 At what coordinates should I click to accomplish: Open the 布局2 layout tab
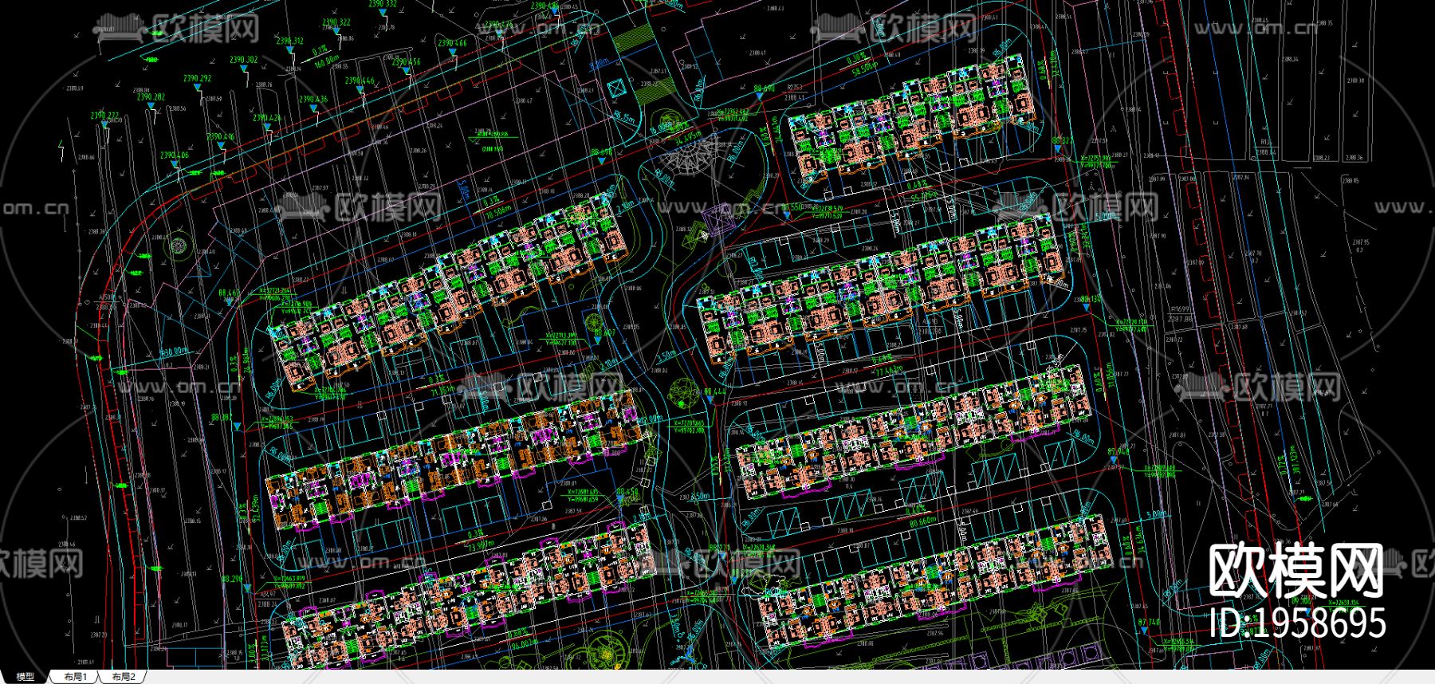point(124,677)
